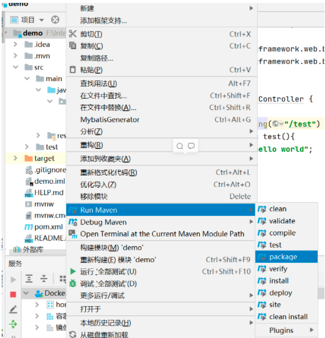Select install Maven goal
Viewport: 325px width, 338px height.
[286, 280]
